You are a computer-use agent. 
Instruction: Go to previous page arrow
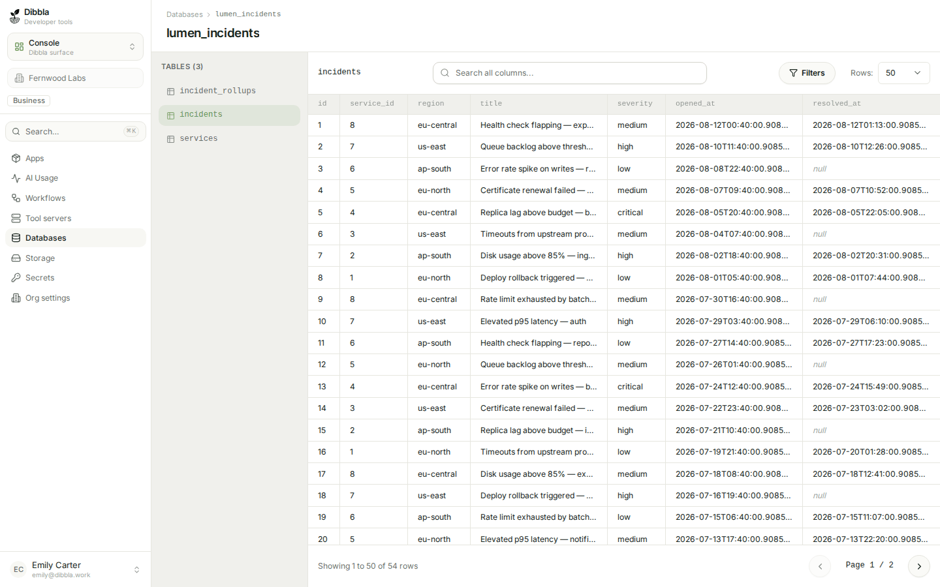point(820,566)
